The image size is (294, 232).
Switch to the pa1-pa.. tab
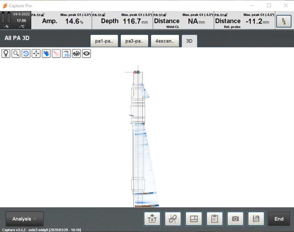pyautogui.click(x=104, y=41)
